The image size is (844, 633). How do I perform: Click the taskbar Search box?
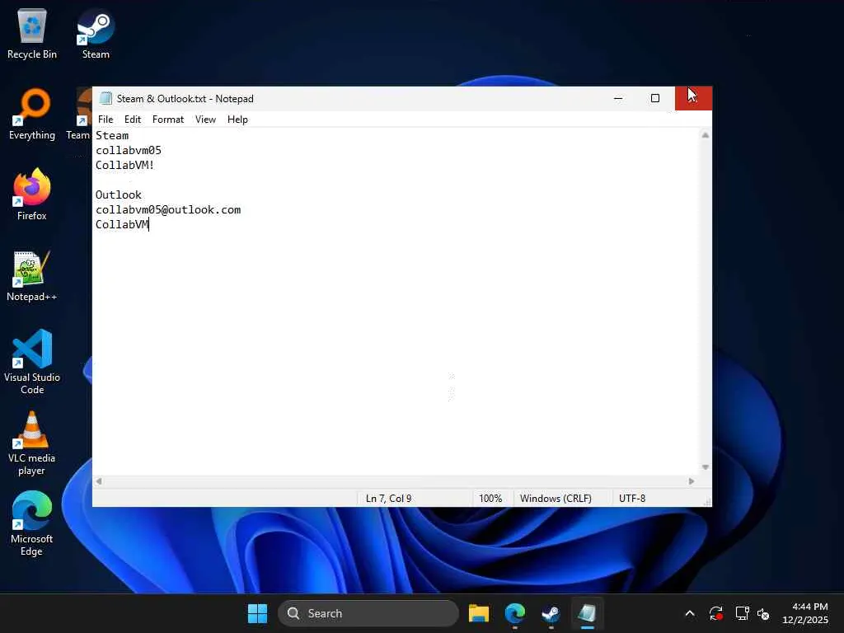(x=368, y=613)
